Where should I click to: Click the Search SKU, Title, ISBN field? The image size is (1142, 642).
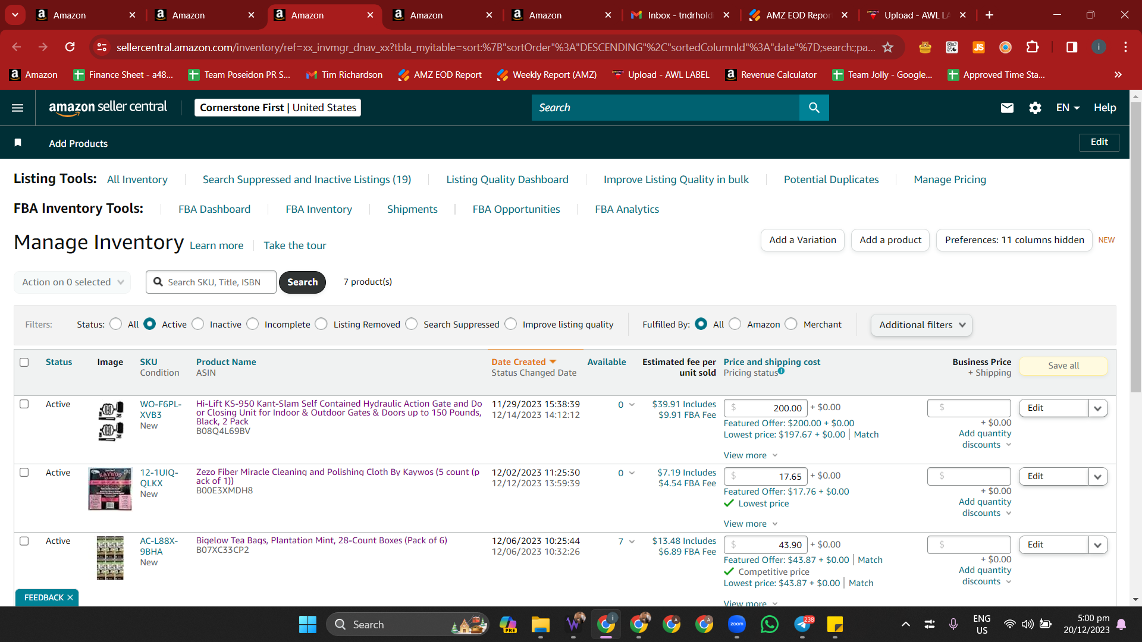[211, 282]
